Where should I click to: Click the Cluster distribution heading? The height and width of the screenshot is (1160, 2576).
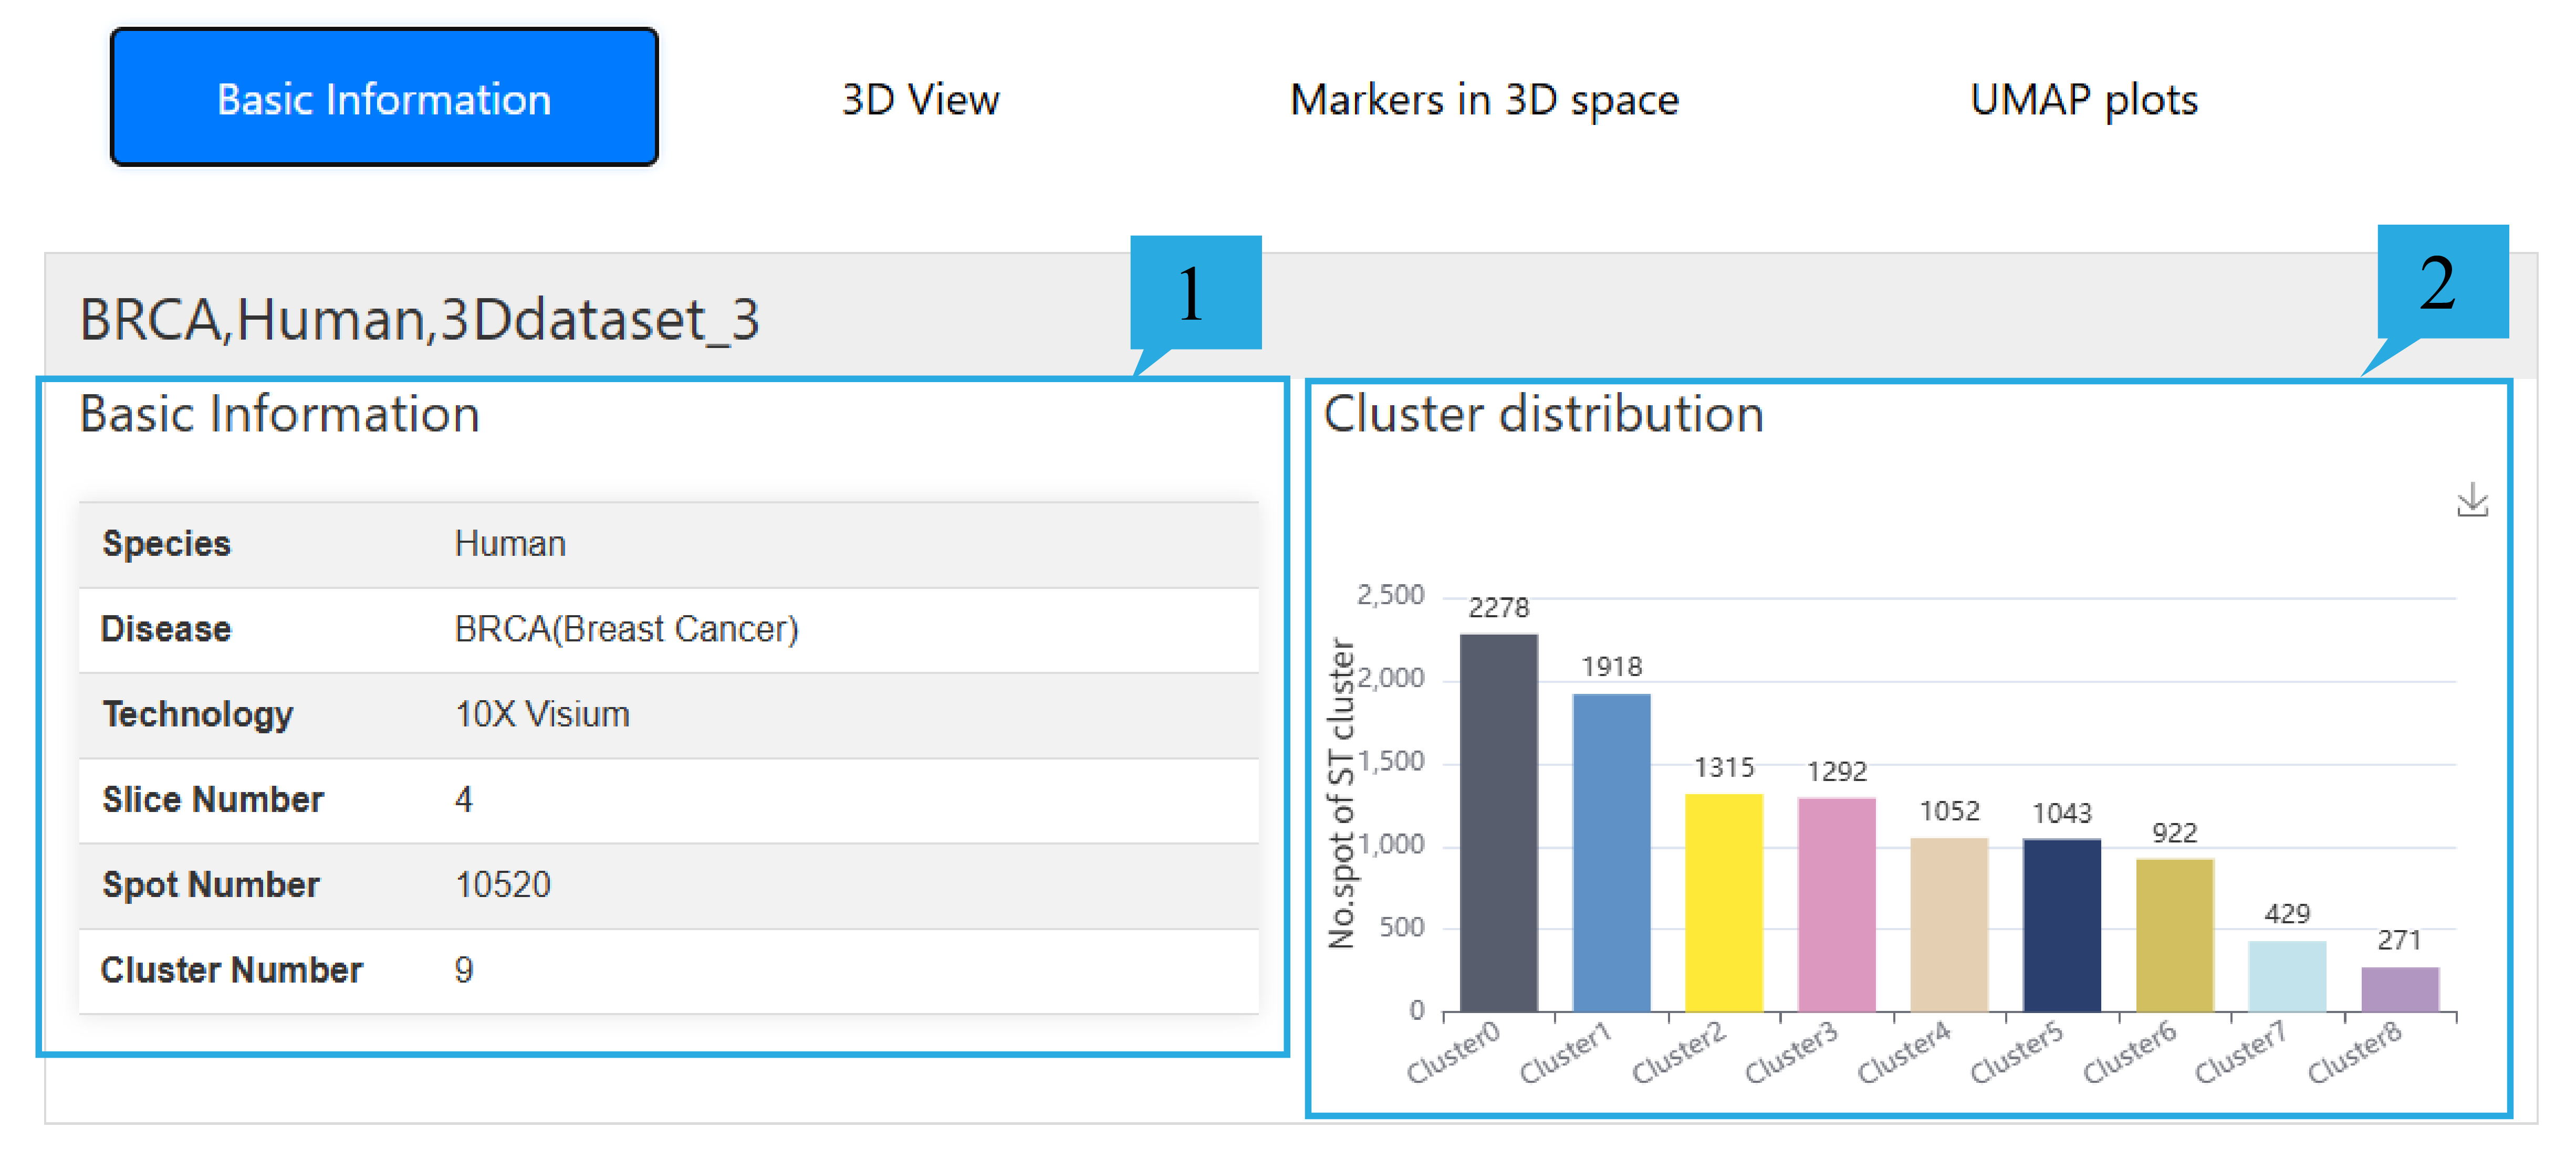pyautogui.click(x=1543, y=414)
